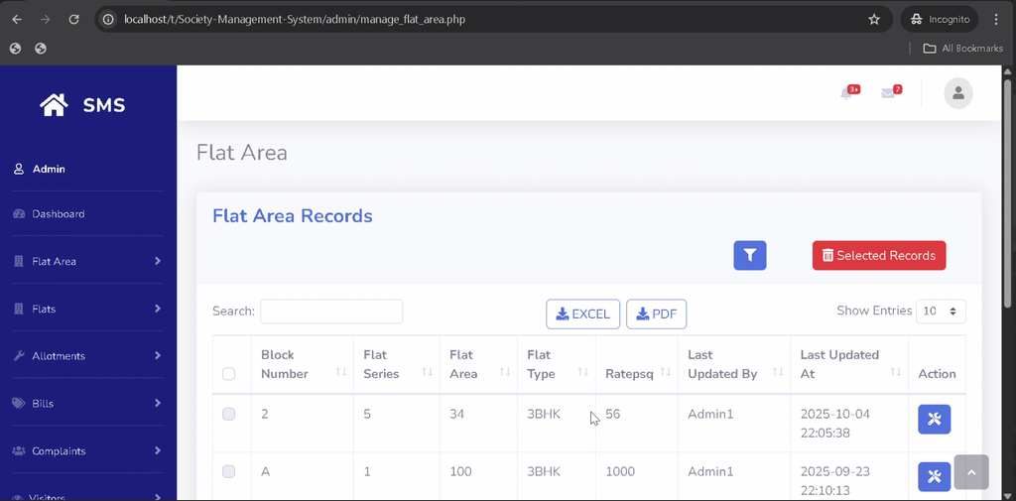Sort by Flat Type column arrows
This screenshot has width=1016, height=501.
[582, 372]
